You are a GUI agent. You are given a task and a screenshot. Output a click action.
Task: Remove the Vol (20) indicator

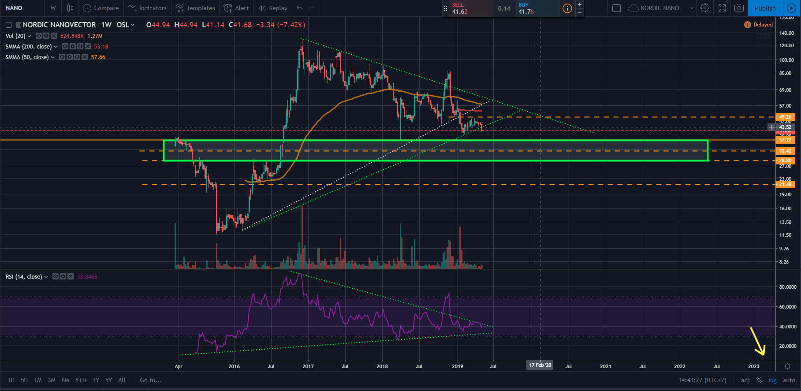(x=54, y=36)
